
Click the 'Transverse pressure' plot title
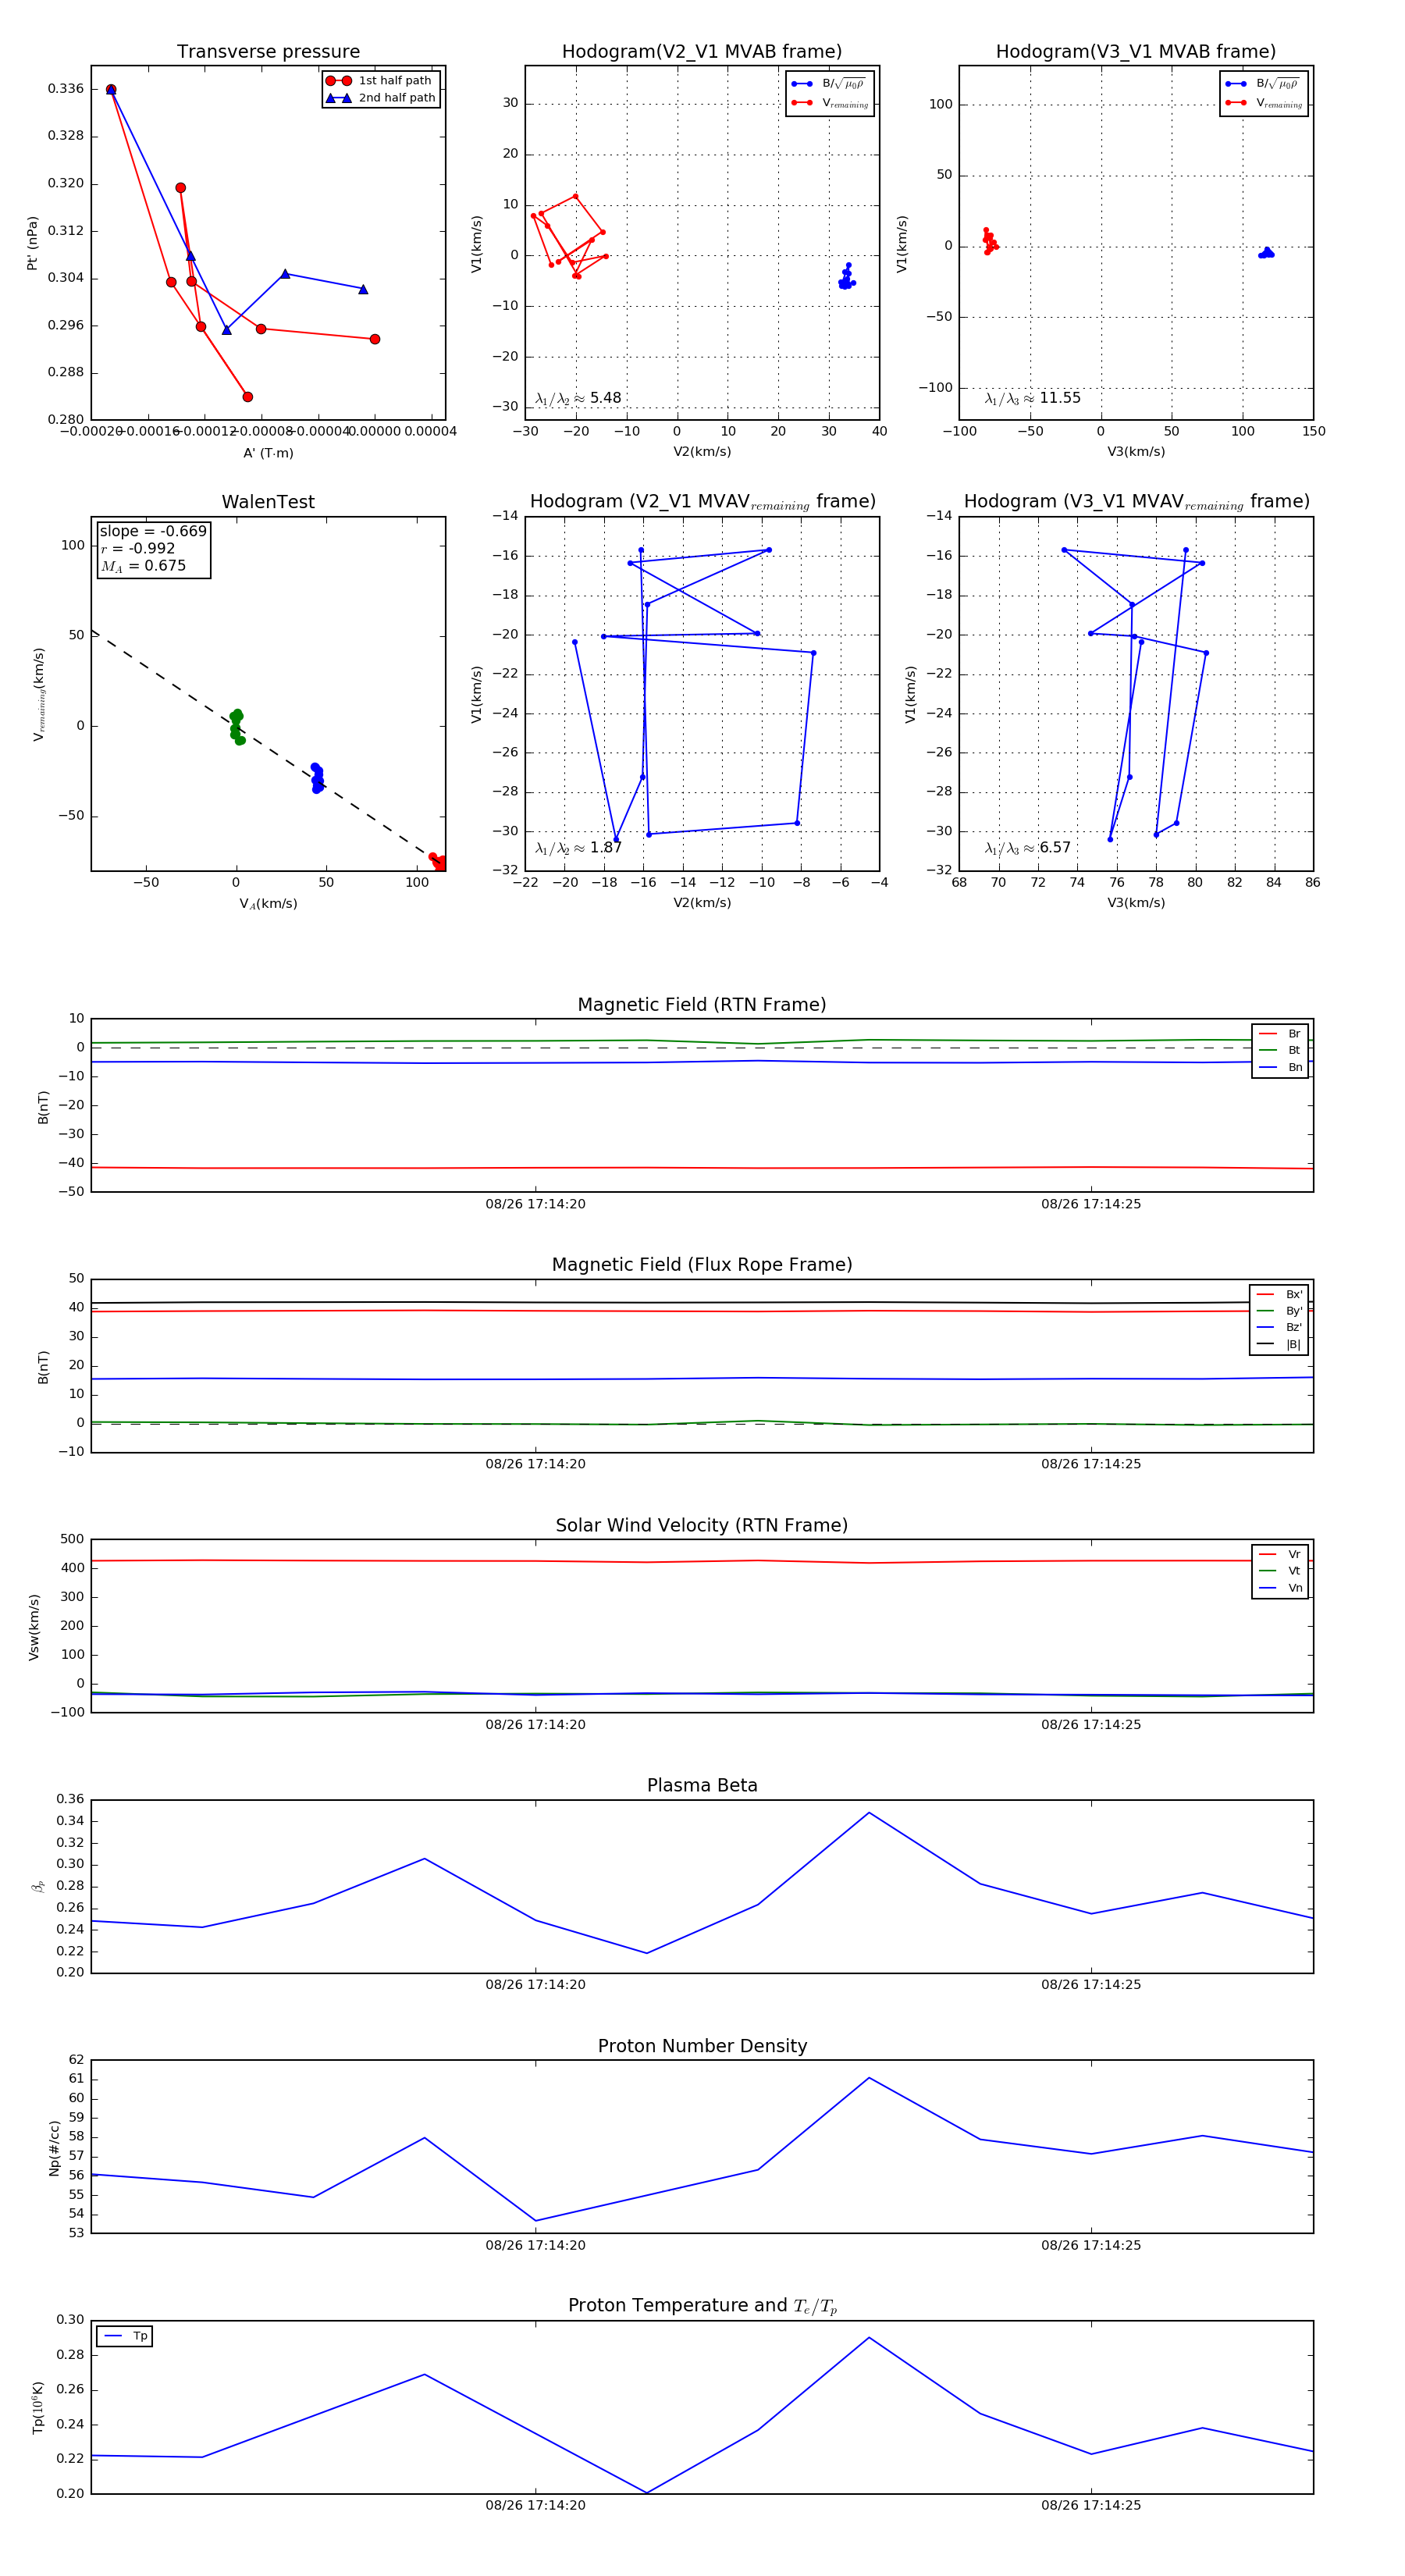268,52
